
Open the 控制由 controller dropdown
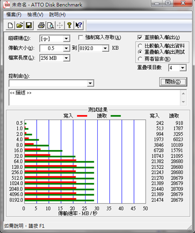(90, 83)
